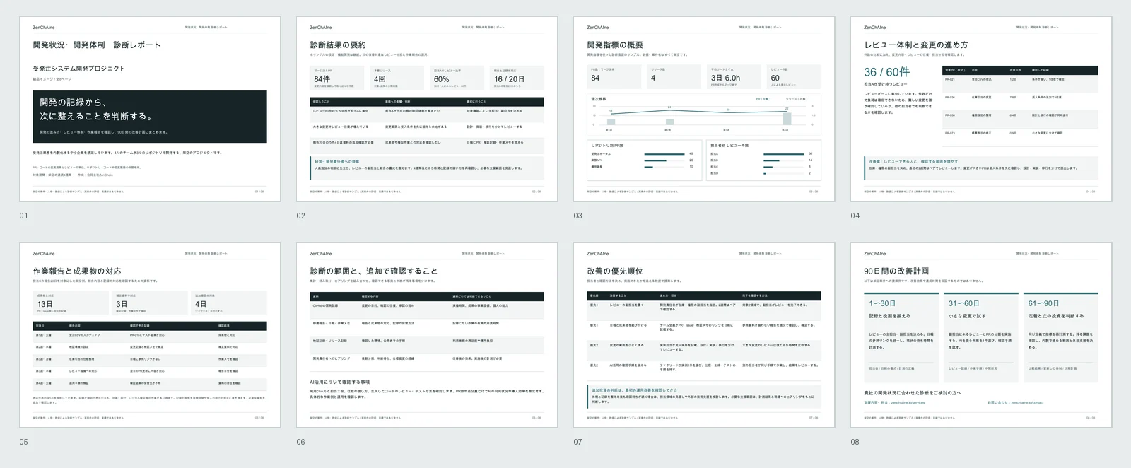Select the slide number label 02
The height and width of the screenshot is (468, 1131).
coord(301,216)
